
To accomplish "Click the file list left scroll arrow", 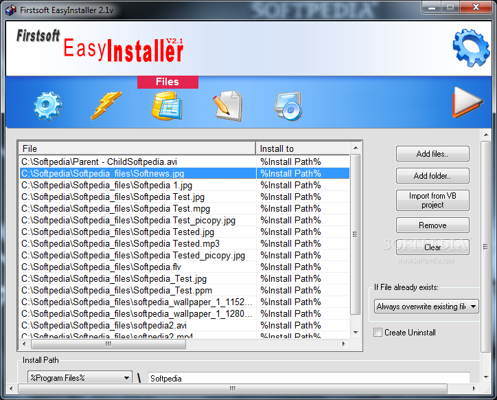I will click(x=25, y=344).
